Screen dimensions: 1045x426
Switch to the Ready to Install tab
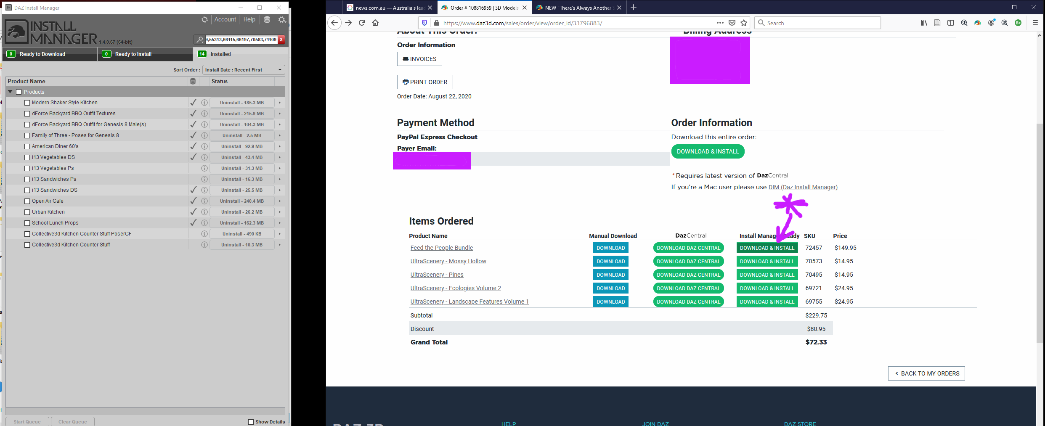(x=146, y=54)
